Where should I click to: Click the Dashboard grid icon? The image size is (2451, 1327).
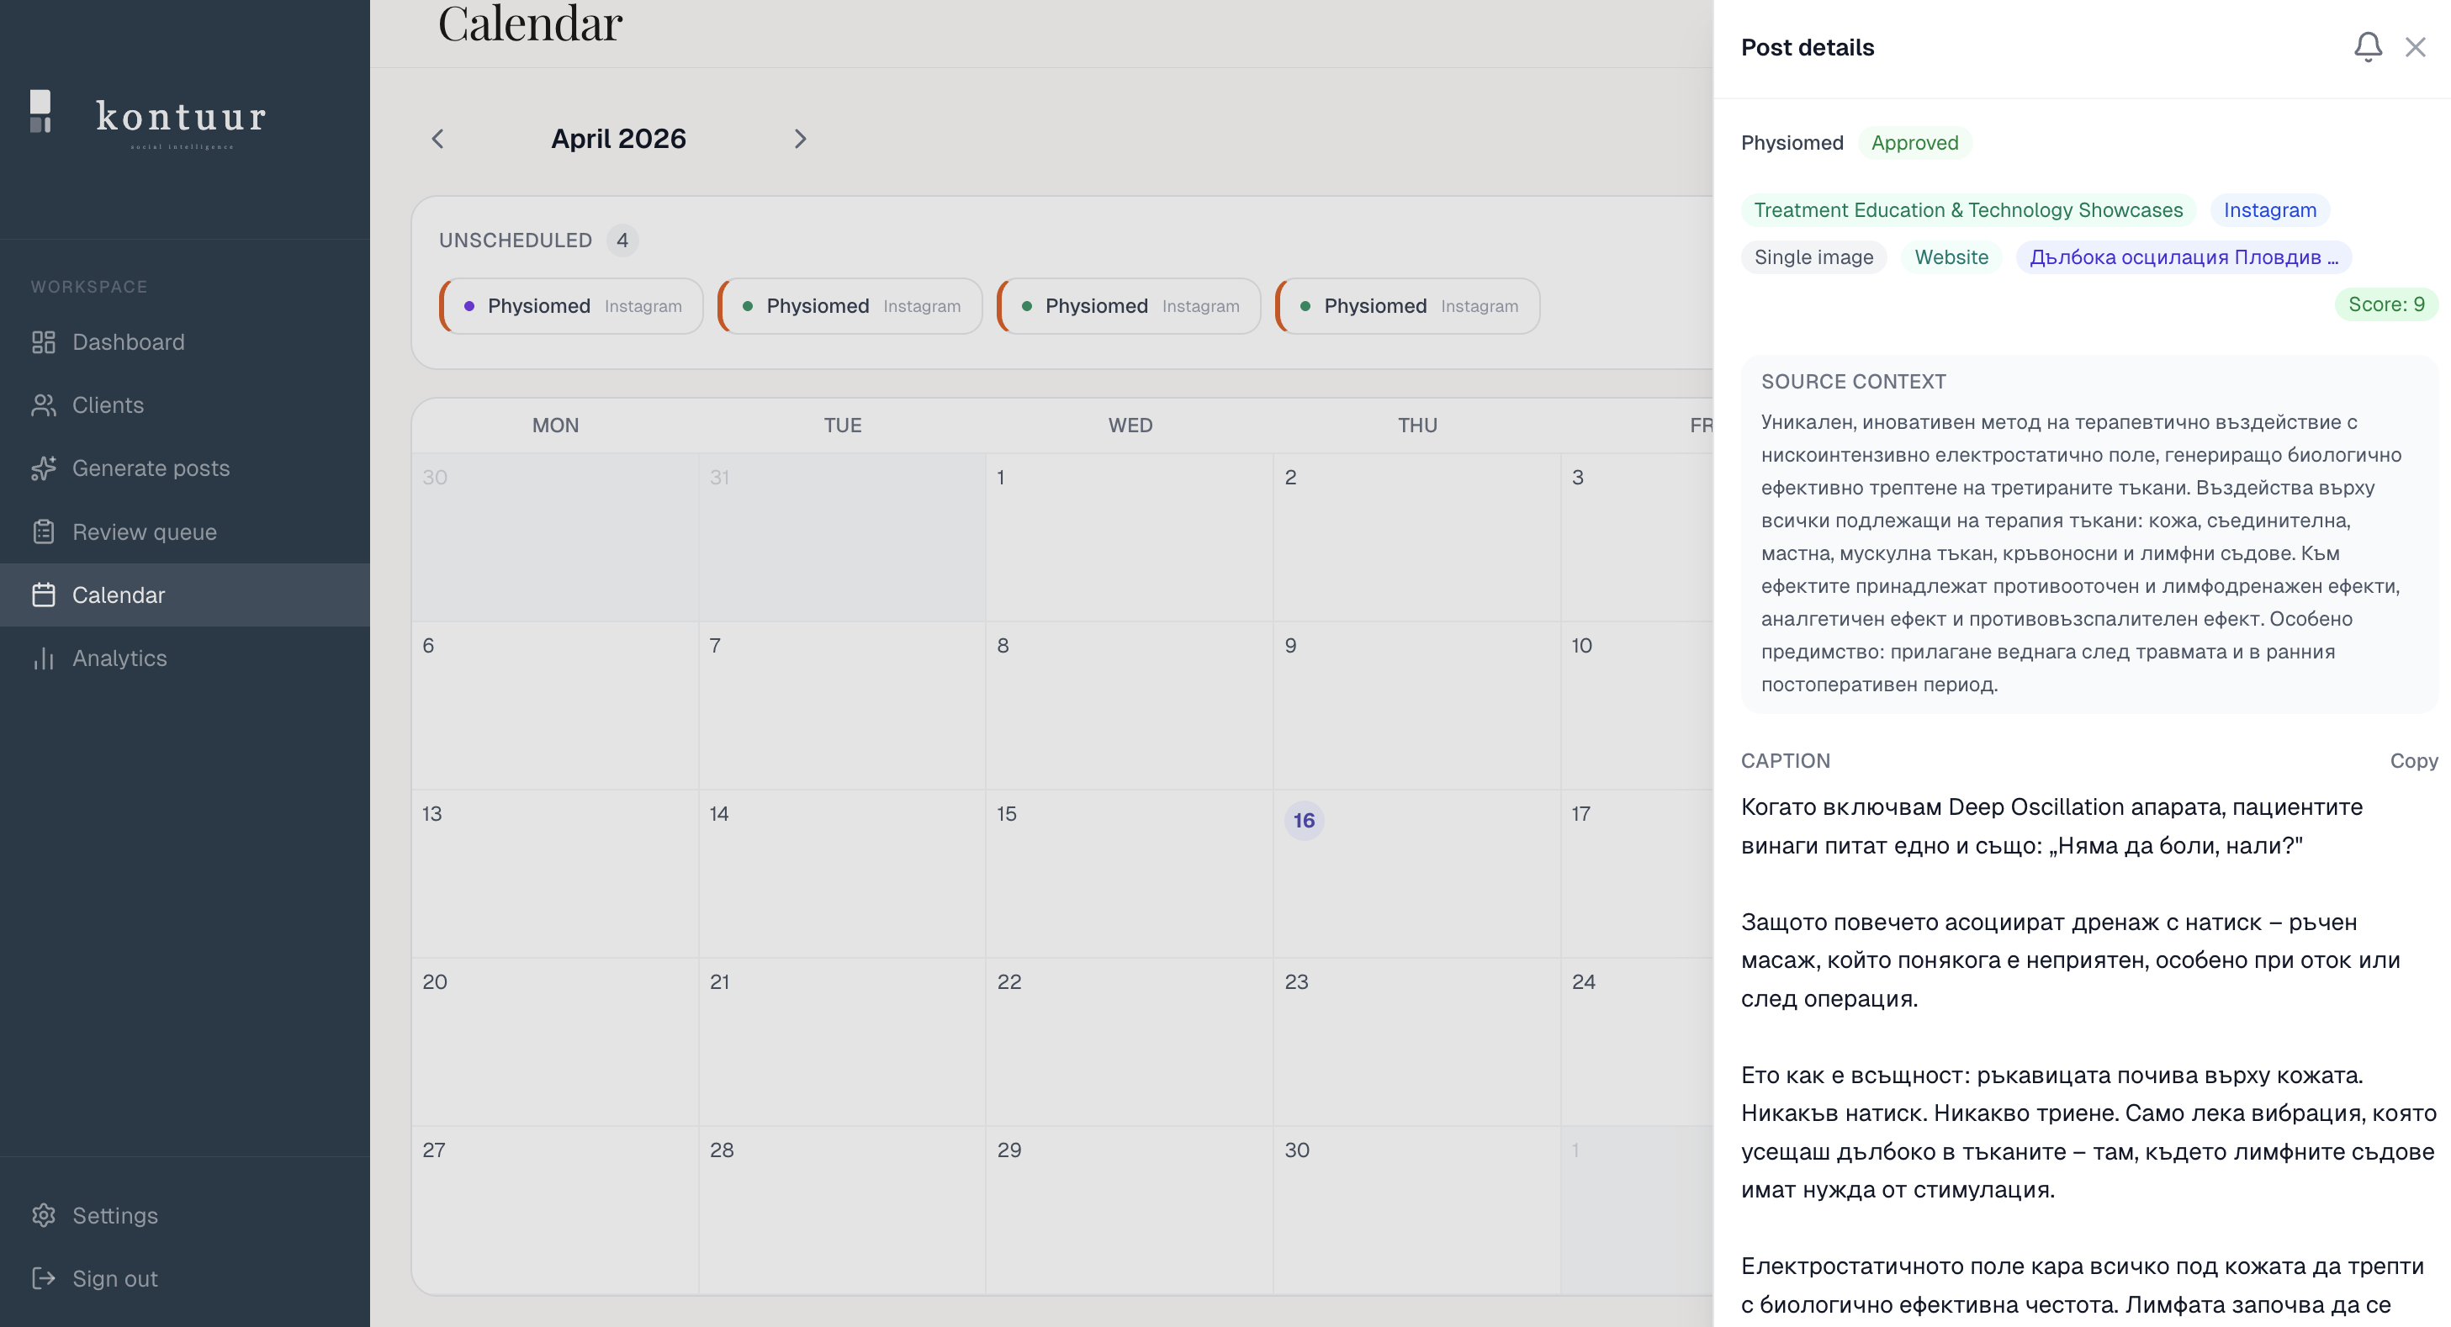click(x=44, y=342)
